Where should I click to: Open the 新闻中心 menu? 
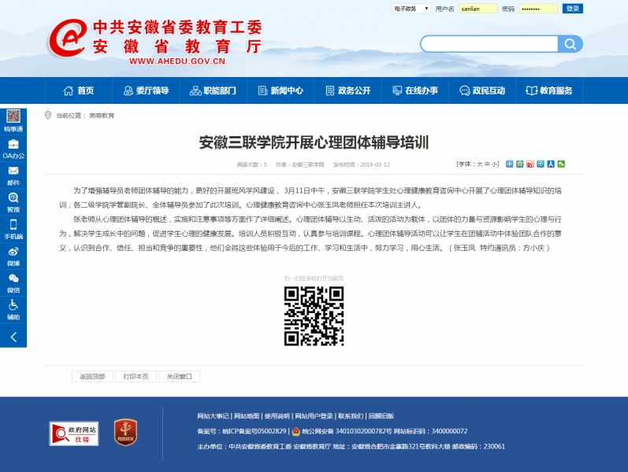point(280,91)
